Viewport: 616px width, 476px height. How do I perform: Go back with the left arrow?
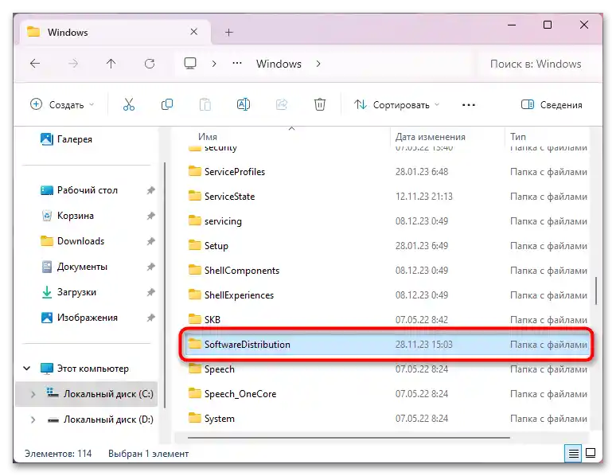point(35,64)
